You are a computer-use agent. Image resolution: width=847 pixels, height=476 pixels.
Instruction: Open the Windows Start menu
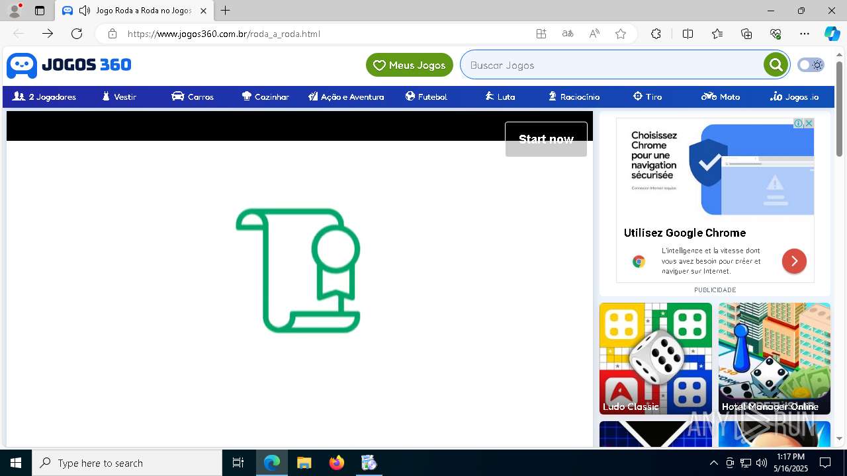pos(16,463)
